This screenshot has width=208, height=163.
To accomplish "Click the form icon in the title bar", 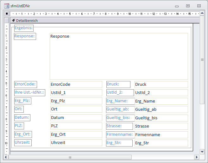I will pos(6,6).
